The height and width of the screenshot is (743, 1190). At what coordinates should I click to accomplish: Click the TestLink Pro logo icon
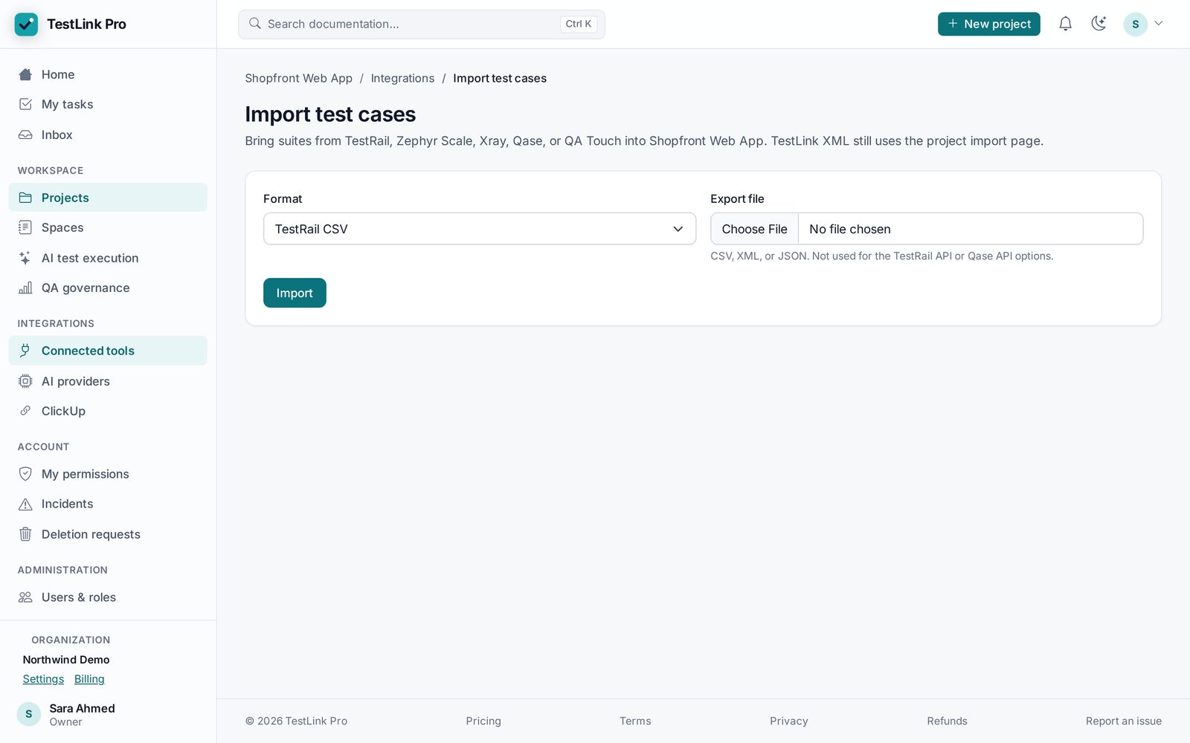(x=26, y=25)
